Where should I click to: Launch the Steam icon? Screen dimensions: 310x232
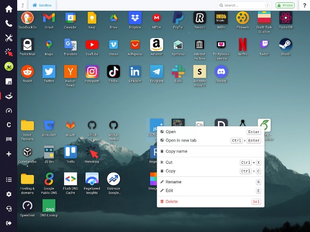point(286,45)
